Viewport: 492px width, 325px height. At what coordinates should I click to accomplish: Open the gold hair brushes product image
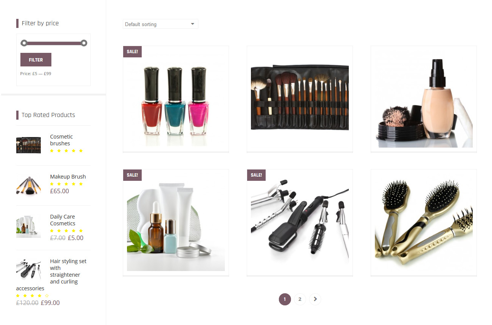pos(424,222)
